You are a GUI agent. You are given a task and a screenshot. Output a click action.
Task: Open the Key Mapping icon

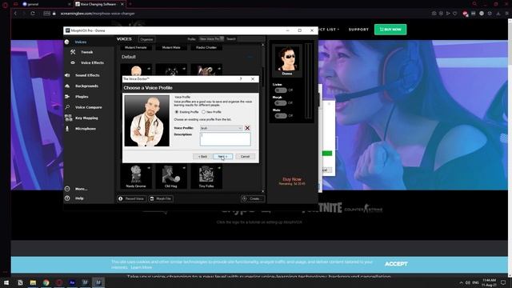pyautogui.click(x=68, y=118)
